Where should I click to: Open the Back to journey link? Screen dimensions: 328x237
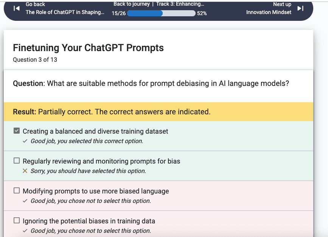[132, 4]
